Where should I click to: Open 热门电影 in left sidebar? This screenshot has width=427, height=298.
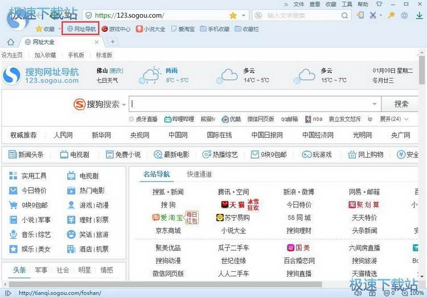pos(86,191)
